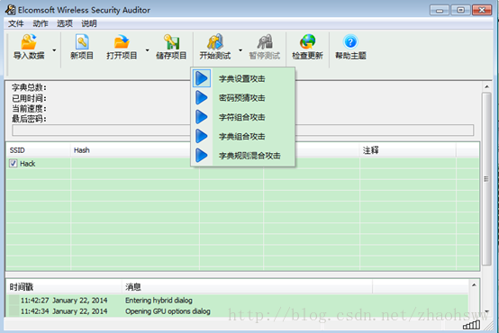
Task: Open the 导入数据 dropdown arrow
Action: pos(54,50)
